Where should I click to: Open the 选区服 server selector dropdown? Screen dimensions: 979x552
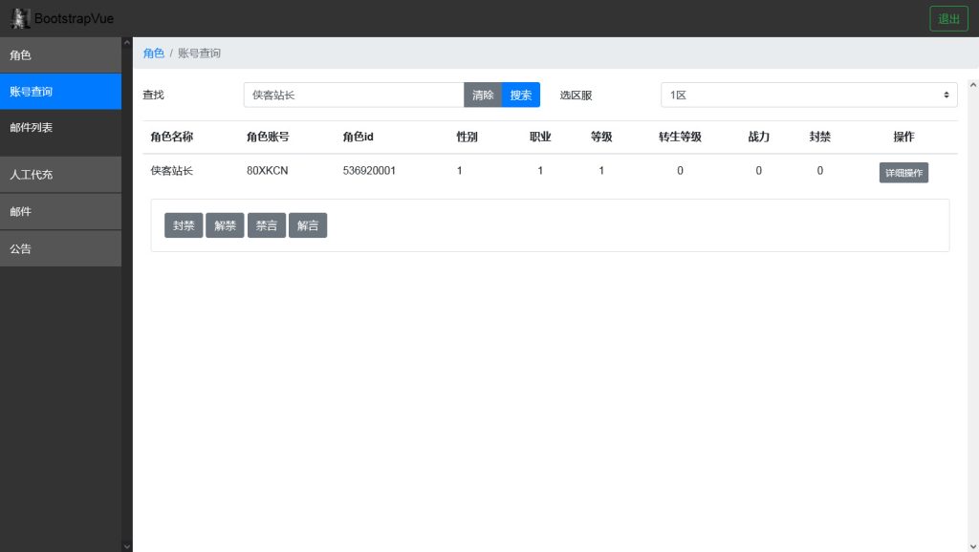coord(808,95)
